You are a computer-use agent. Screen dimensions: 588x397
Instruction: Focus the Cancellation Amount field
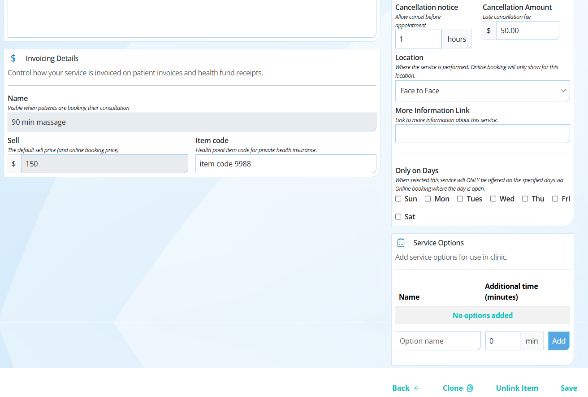coord(528,31)
